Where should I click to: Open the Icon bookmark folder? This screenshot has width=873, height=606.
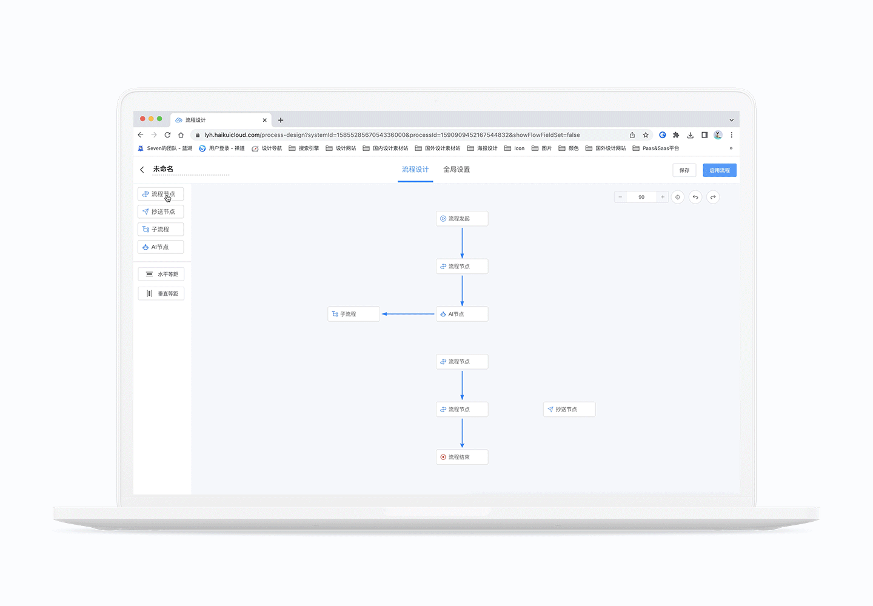click(x=515, y=148)
